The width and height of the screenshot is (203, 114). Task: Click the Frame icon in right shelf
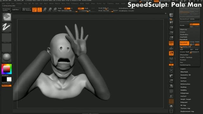click(171, 71)
